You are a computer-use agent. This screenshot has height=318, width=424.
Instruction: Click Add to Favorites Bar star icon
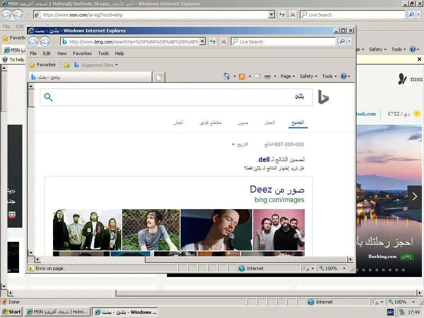67,65
